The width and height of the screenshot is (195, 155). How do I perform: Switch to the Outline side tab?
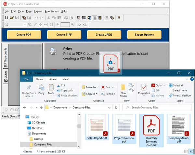click(x=6, y=76)
